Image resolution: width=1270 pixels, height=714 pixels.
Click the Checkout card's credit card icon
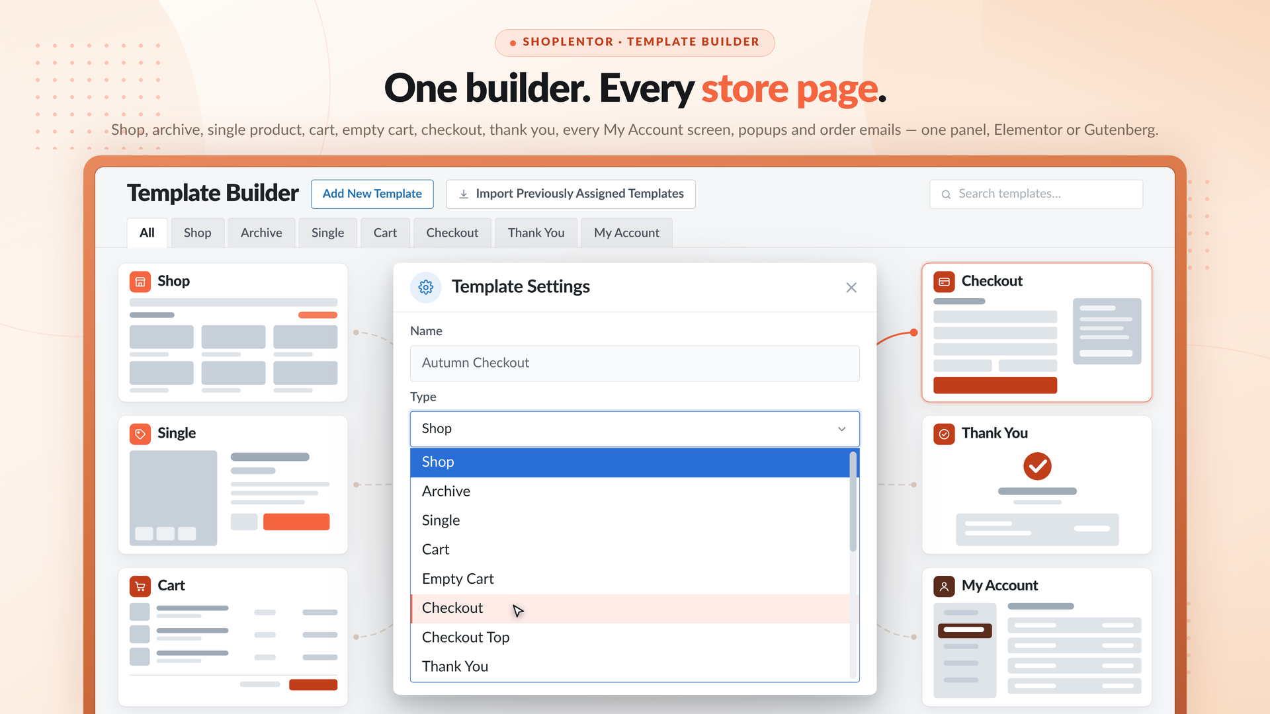[944, 282]
